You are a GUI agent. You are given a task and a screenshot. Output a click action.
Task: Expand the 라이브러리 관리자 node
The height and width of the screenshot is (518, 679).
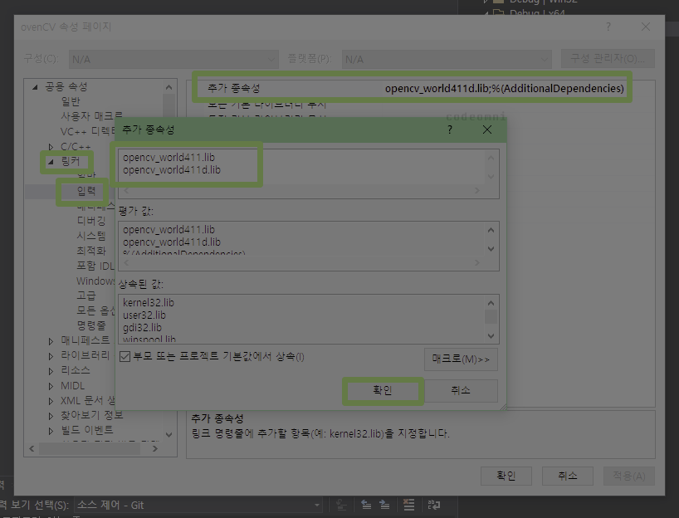point(51,356)
